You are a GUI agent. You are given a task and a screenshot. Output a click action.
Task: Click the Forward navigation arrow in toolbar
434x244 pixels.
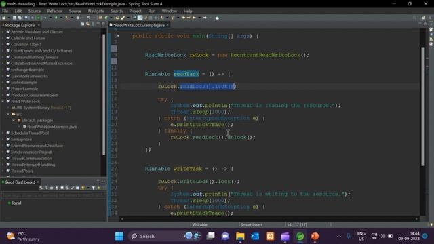point(205,18)
